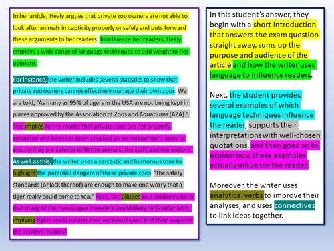
Task: Click green 'language to influence readers' line
Action: [x=260, y=75]
